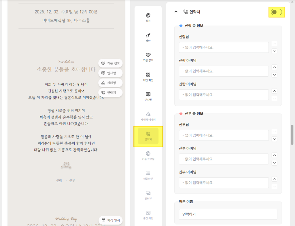
Task: Click the 연락처 floating preview button
Action: pos(110,92)
